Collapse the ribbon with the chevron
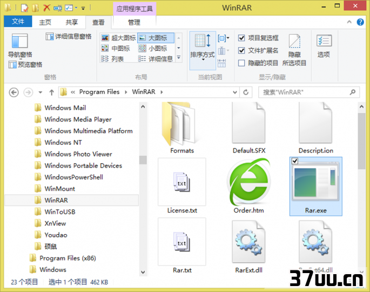Viewport: 370px width, 292px height. point(349,22)
